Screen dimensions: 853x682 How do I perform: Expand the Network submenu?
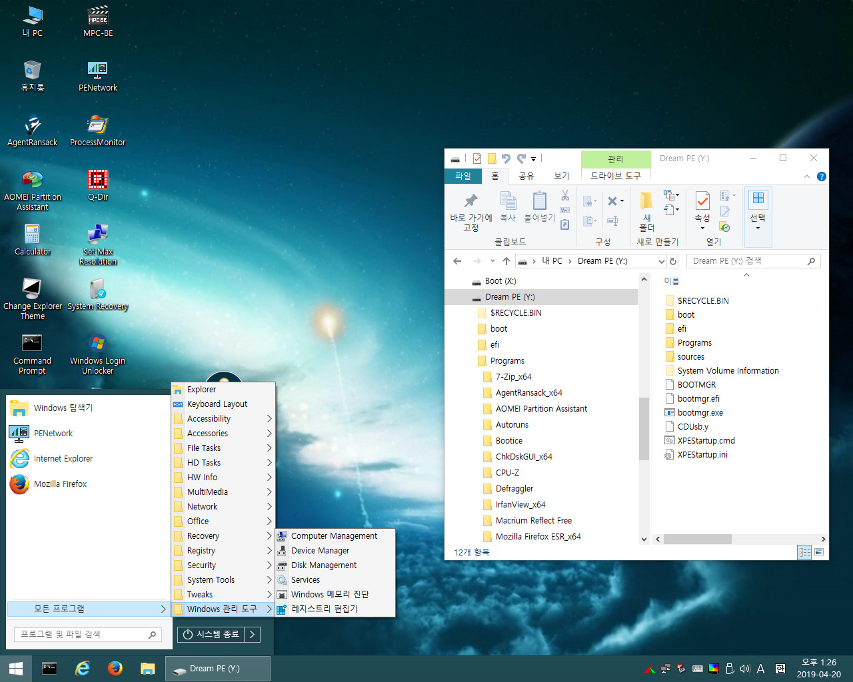click(223, 507)
